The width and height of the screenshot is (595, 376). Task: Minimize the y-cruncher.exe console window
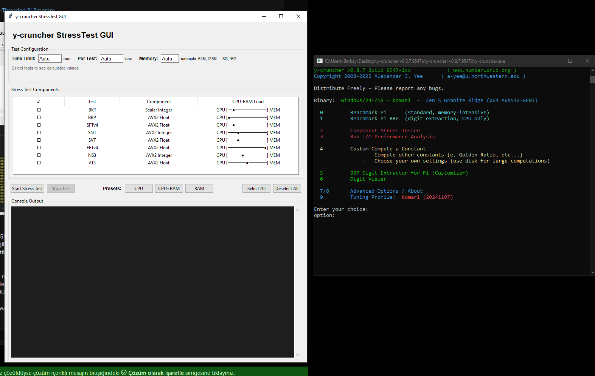pyautogui.click(x=553, y=61)
